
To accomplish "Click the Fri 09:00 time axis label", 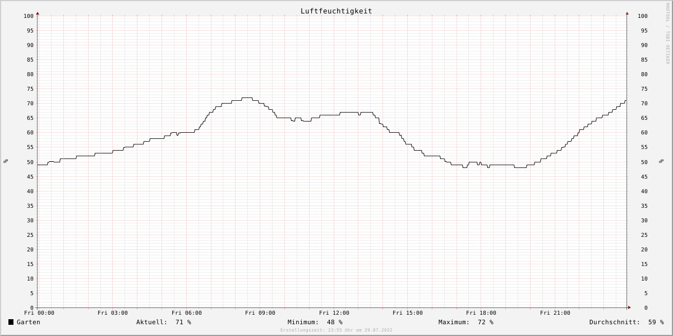I will click(260, 313).
